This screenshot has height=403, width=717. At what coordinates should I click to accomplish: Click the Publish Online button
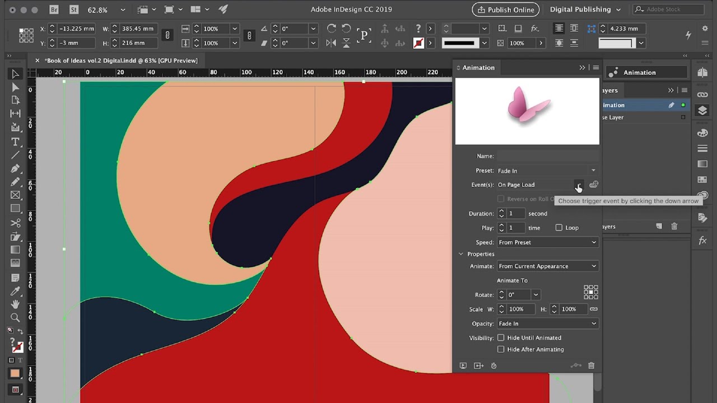point(505,10)
